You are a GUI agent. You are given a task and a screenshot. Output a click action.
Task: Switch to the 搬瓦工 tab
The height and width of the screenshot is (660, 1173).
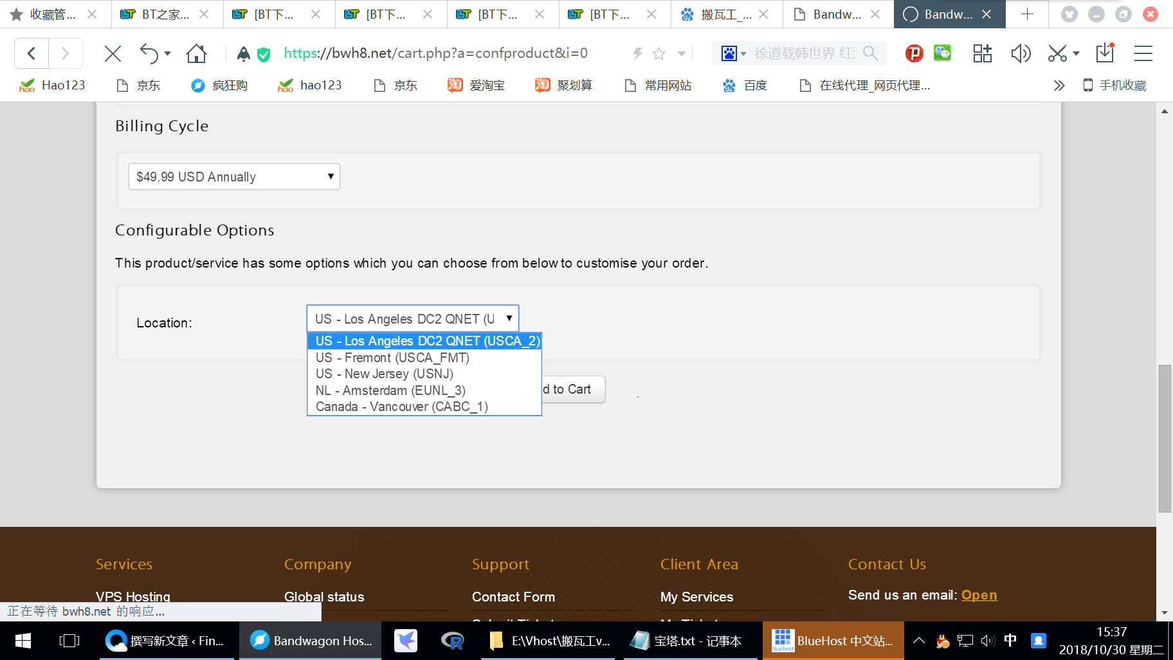coord(727,14)
